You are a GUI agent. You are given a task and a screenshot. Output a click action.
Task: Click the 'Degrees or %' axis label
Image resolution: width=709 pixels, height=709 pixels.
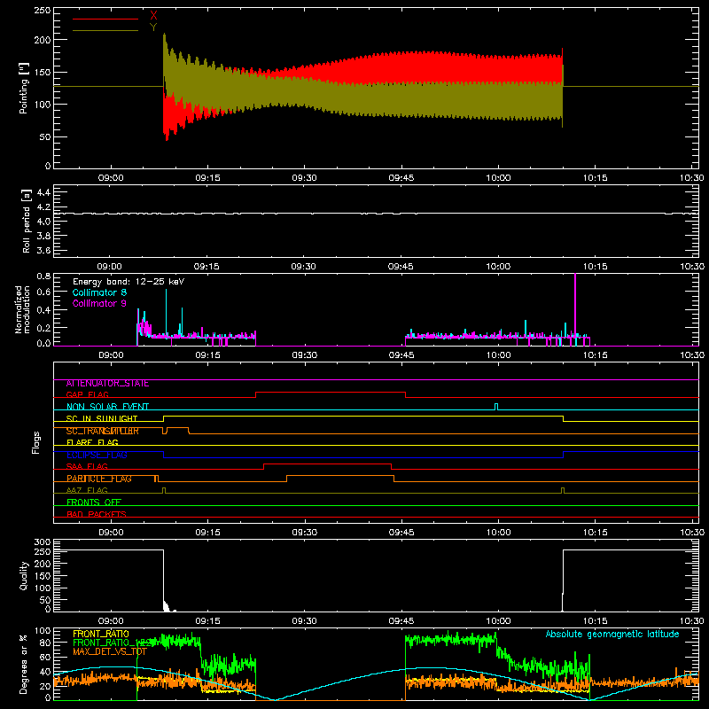tap(24, 664)
